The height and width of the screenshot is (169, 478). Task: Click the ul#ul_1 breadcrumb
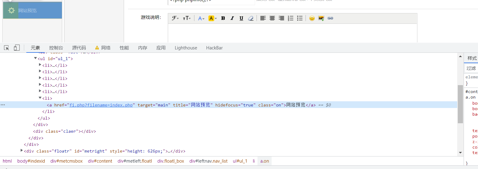[240, 161]
